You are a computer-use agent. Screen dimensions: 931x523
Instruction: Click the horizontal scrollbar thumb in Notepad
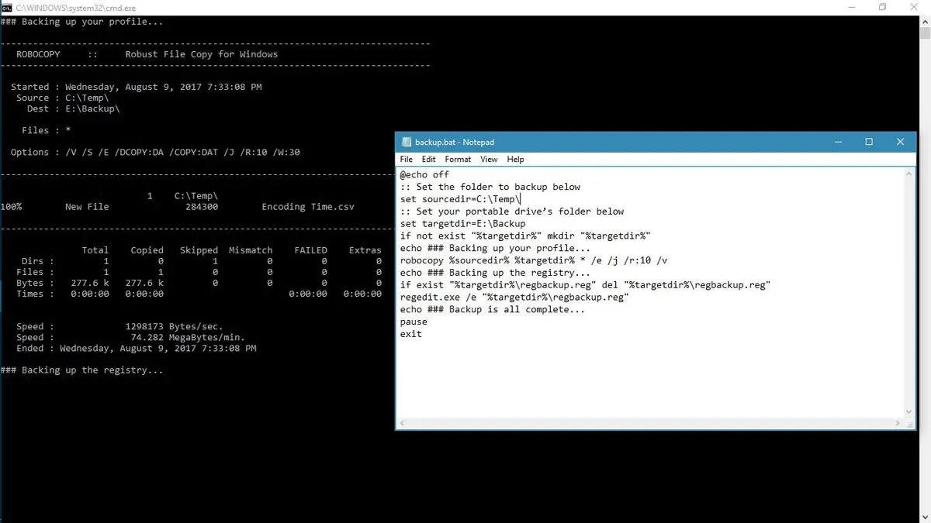(652, 423)
